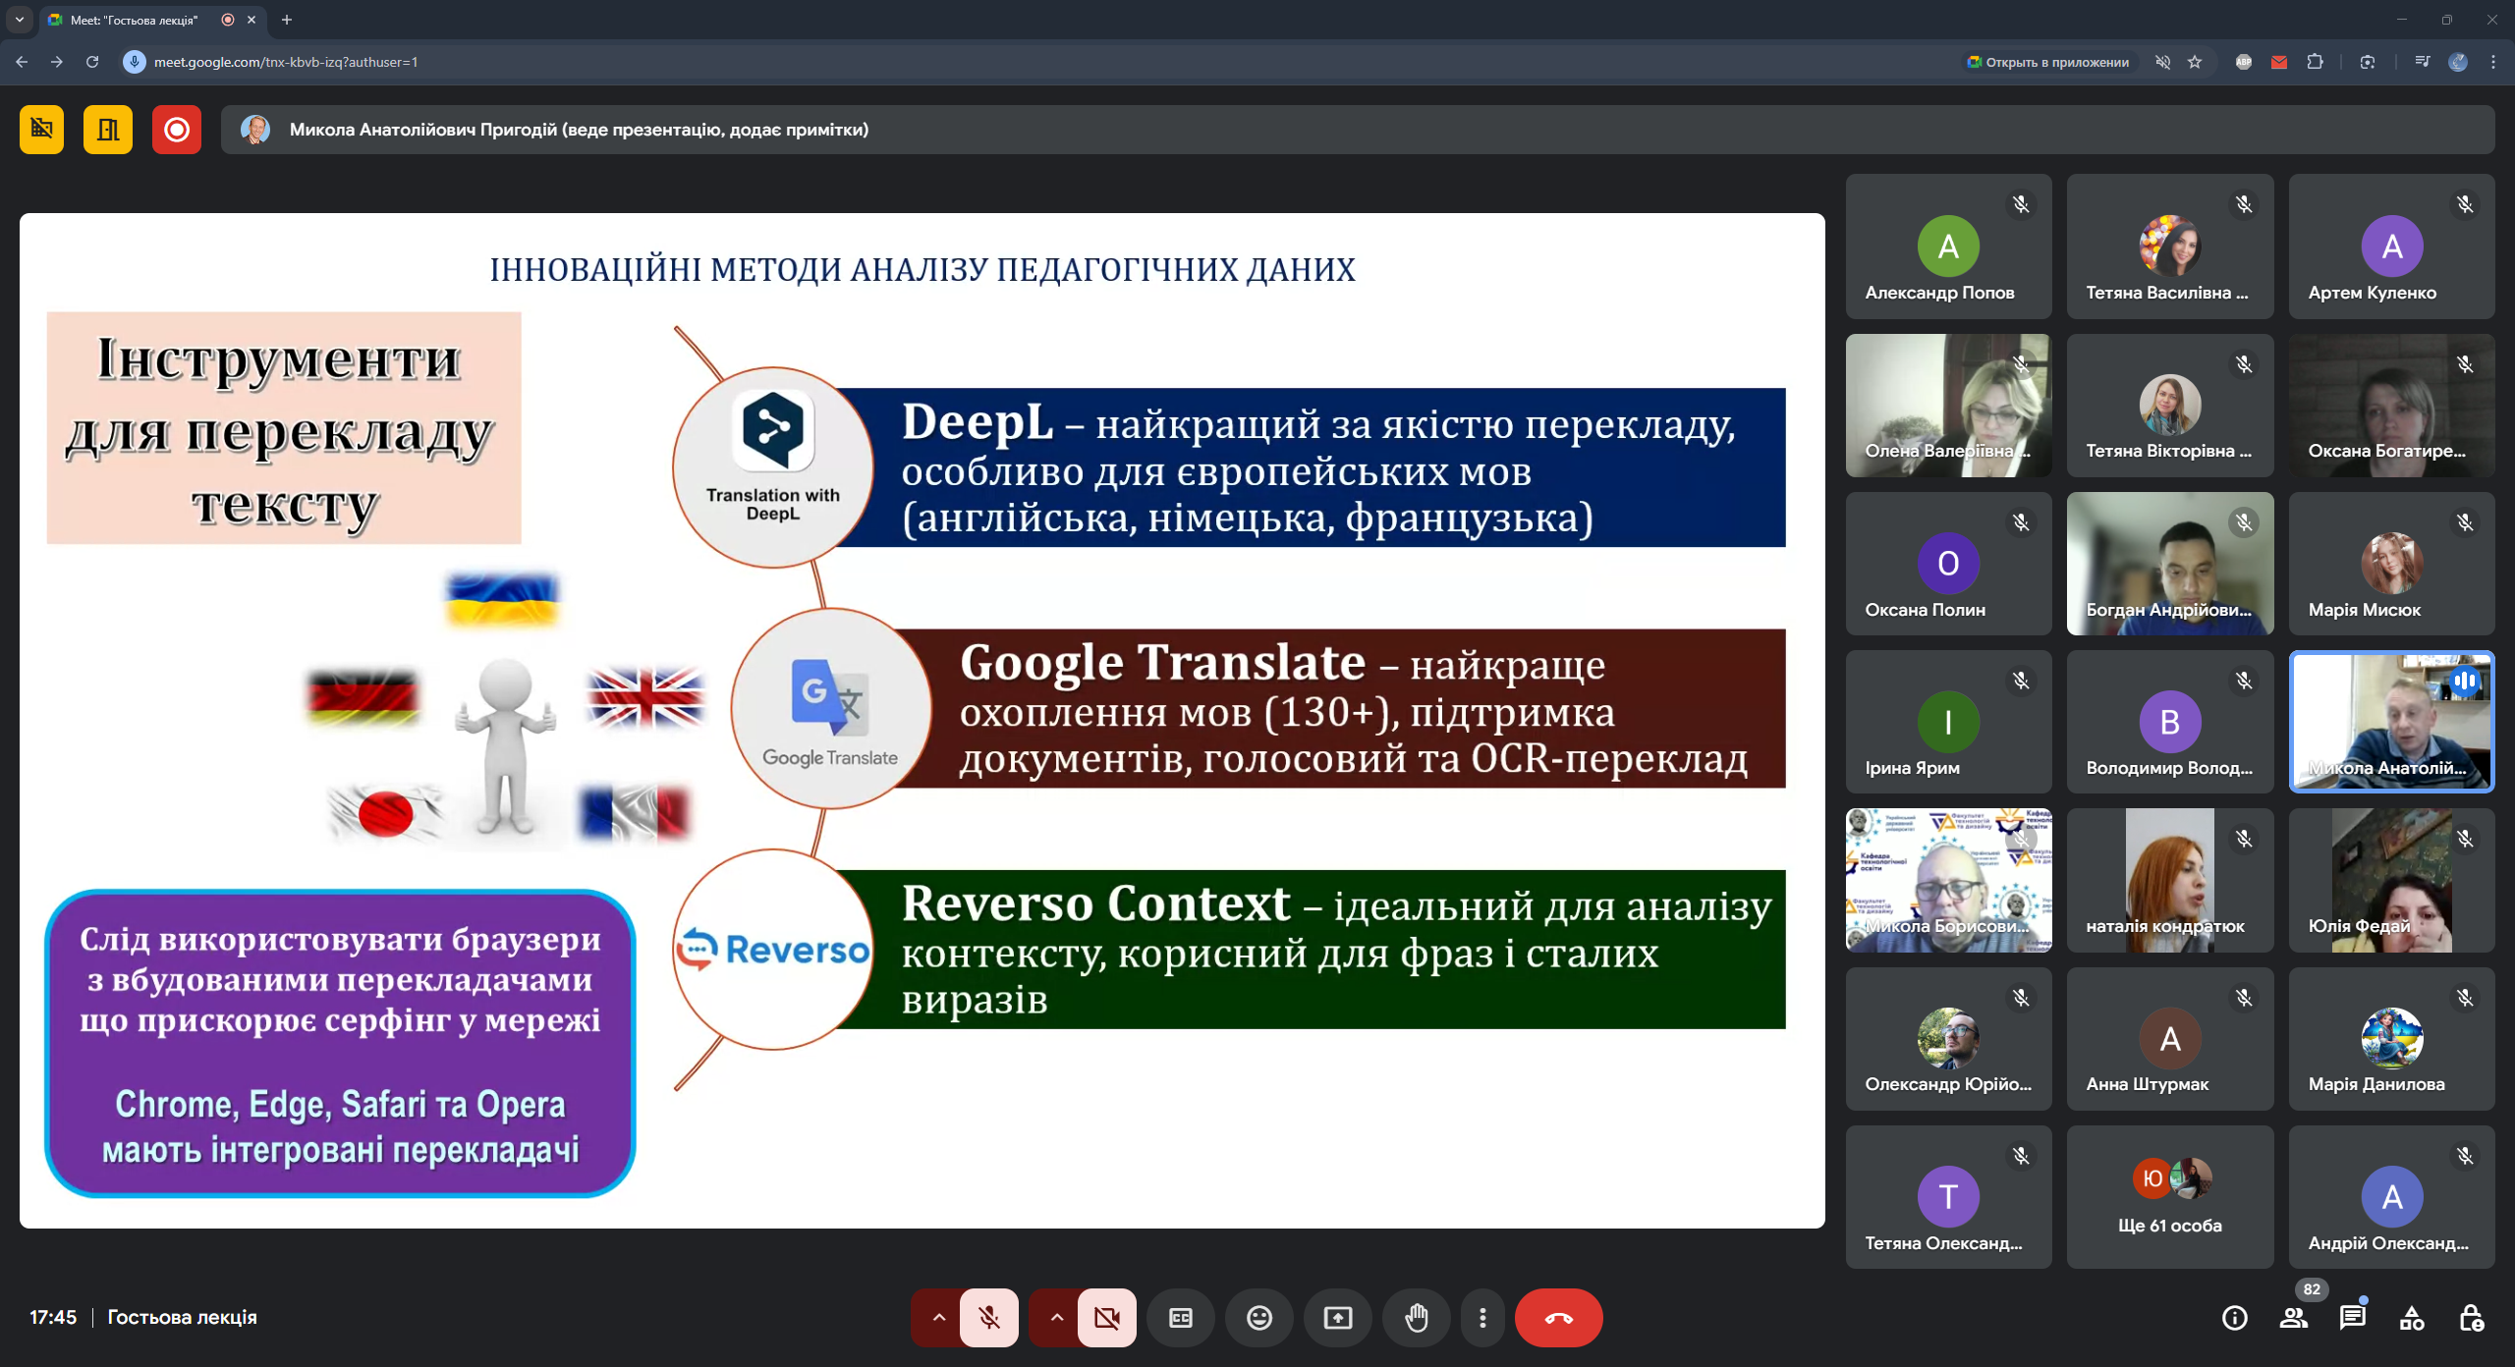Go forward in browser history
The image size is (2515, 1367).
[57, 62]
